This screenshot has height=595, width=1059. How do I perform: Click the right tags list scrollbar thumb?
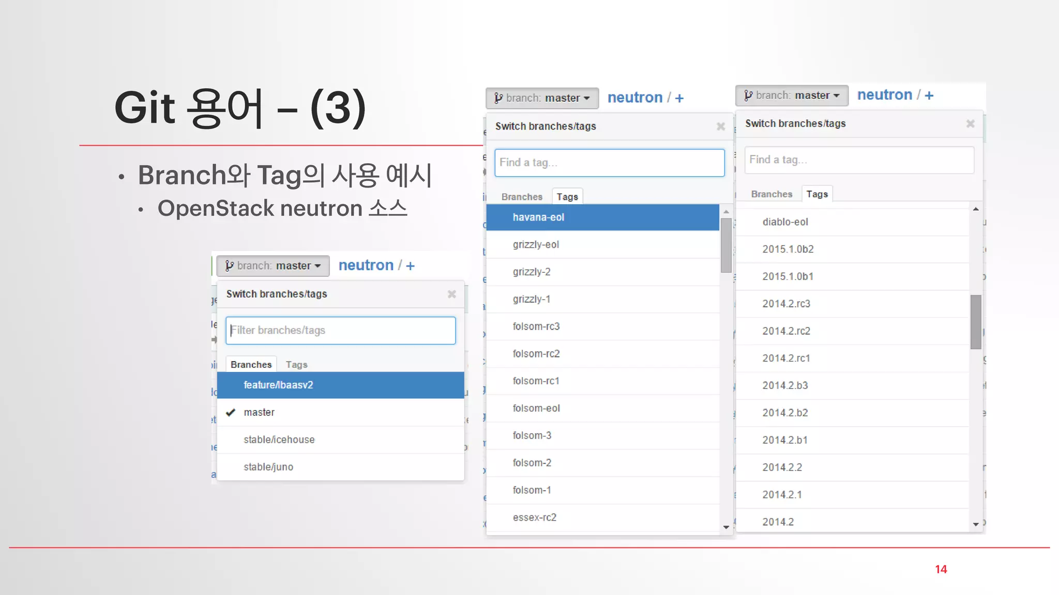tap(976, 322)
